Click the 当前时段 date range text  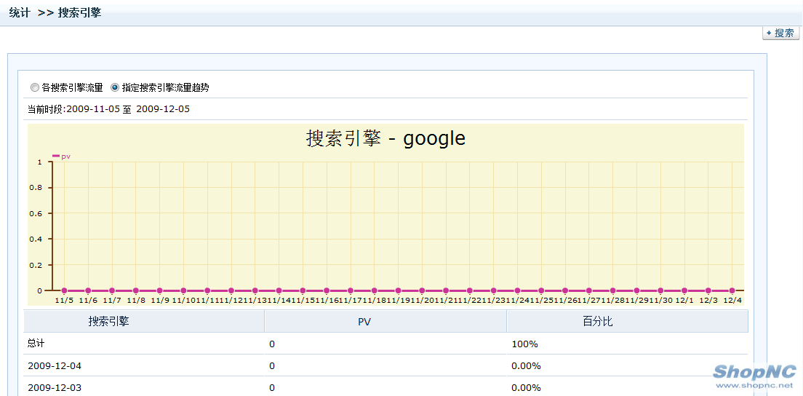108,109
